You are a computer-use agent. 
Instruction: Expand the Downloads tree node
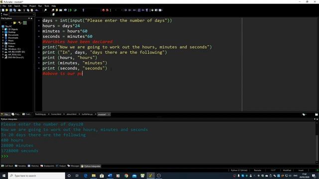pos(3,38)
